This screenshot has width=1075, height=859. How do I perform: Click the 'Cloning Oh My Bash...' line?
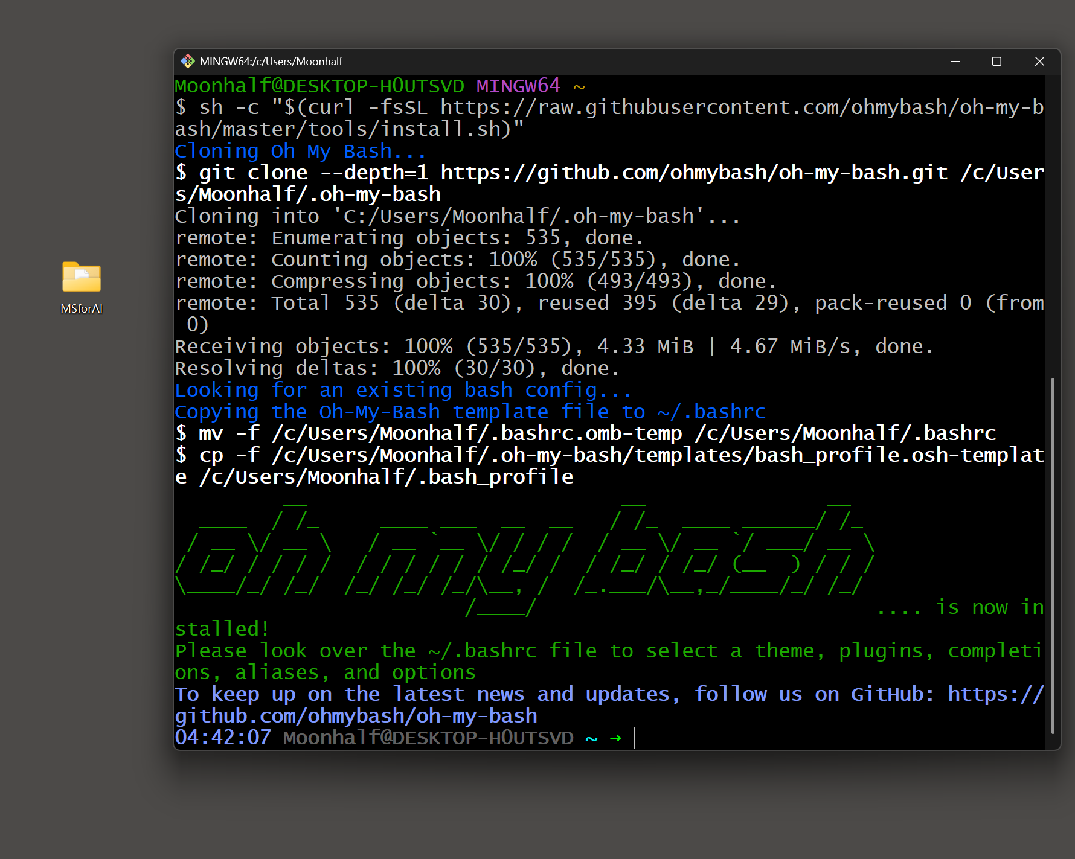click(x=300, y=151)
